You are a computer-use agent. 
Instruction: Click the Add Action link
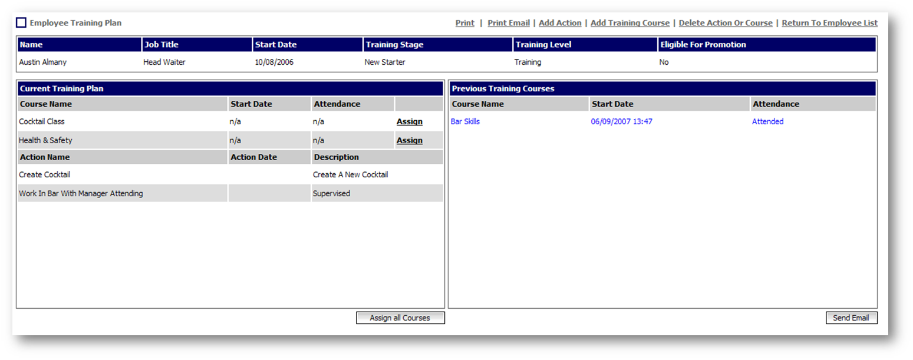tap(559, 23)
